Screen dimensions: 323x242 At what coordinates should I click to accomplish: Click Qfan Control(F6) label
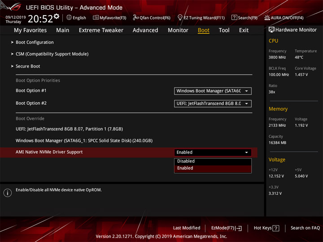(x=155, y=18)
